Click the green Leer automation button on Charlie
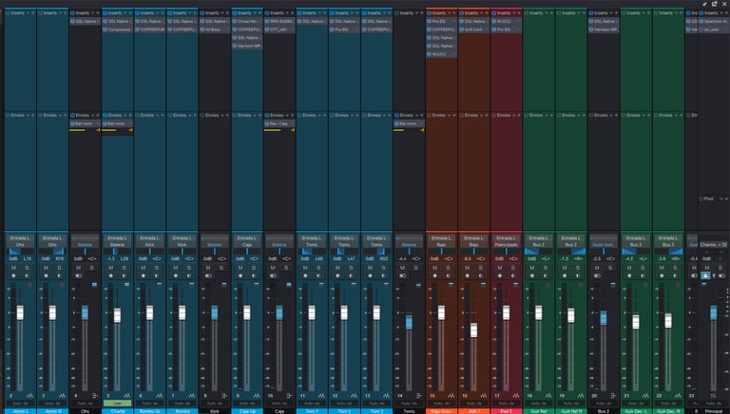 (117, 404)
